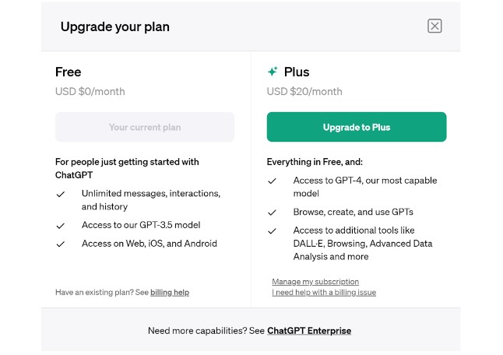Click the Plus sparkle icon

pos(273,72)
